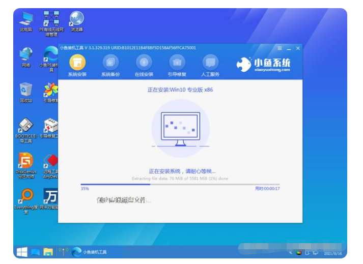Select the 引导修复 pinwheel desktop icon

pyautogui.click(x=51, y=93)
